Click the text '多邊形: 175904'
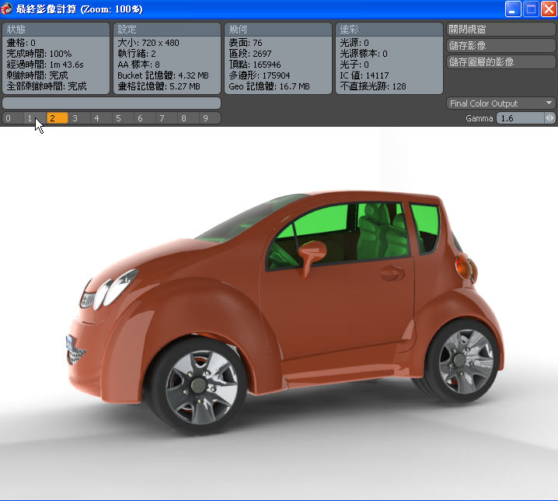Image resolution: width=558 pixels, height=501 pixels. pyautogui.click(x=260, y=75)
